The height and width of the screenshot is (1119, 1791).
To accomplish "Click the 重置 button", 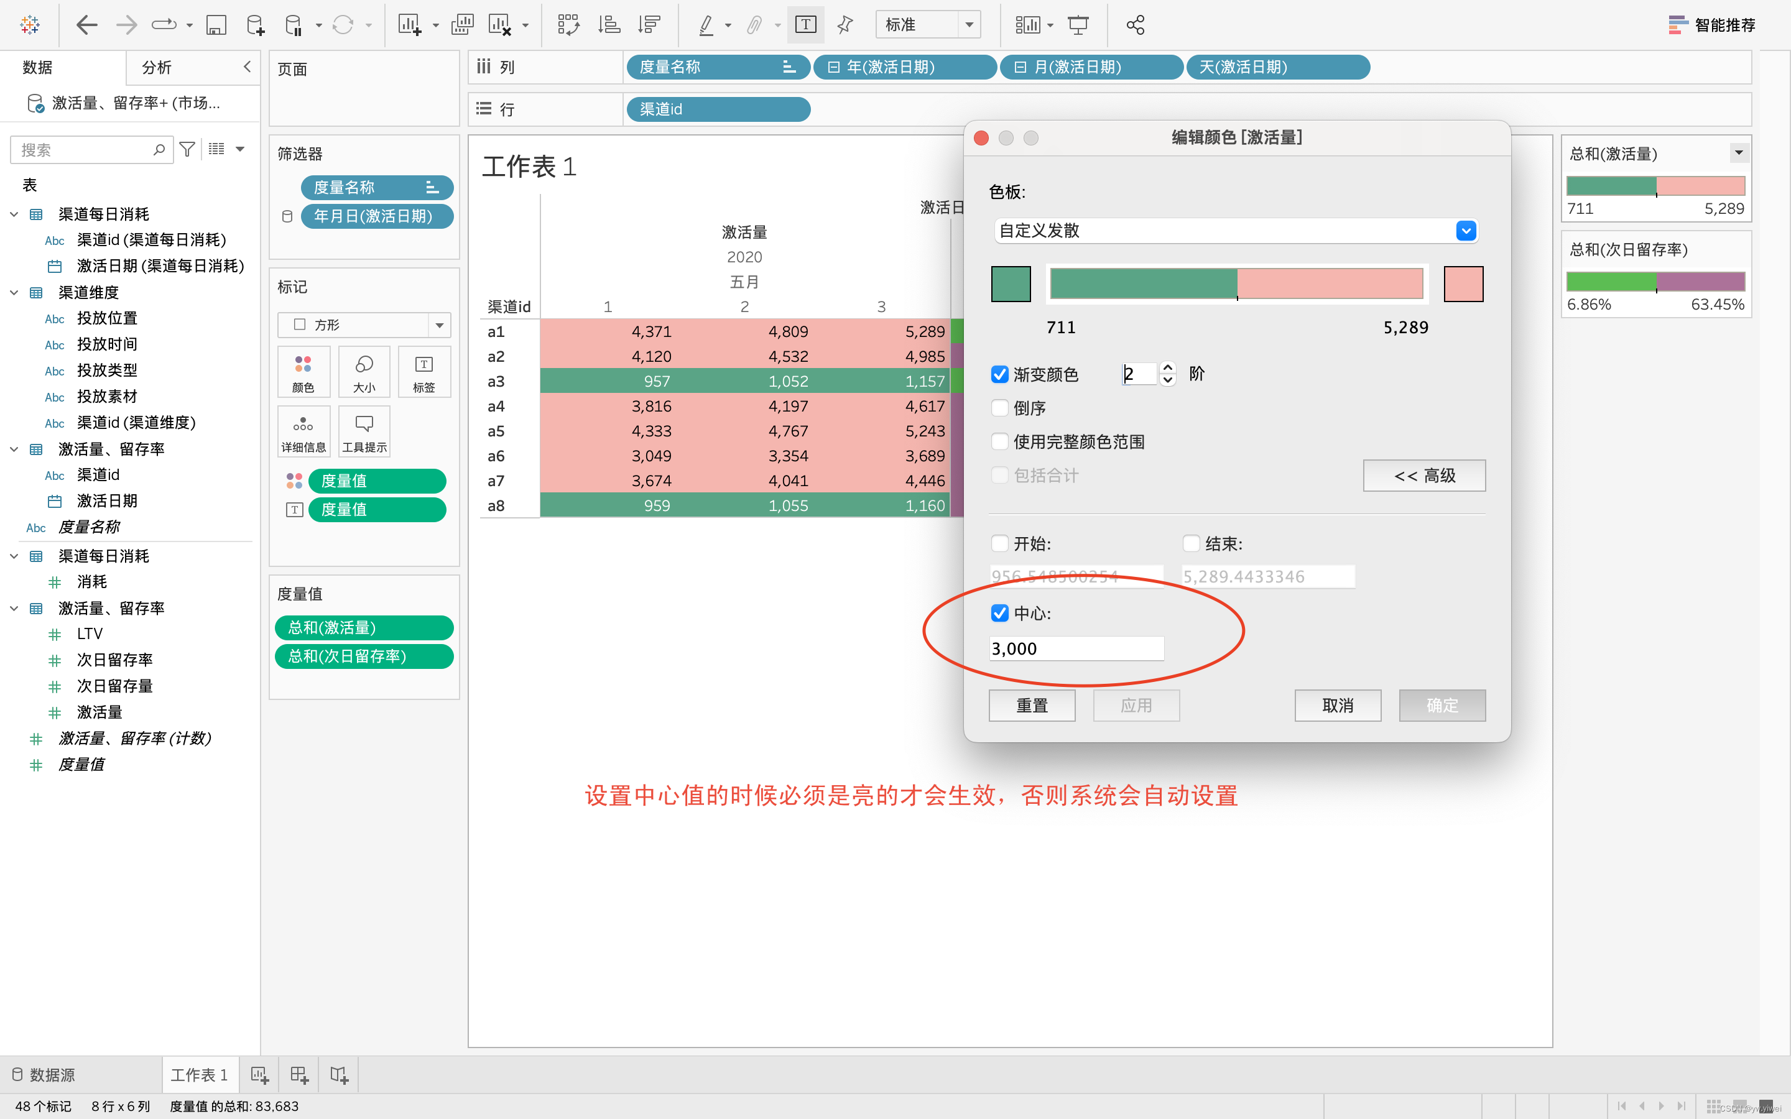I will click(1032, 706).
